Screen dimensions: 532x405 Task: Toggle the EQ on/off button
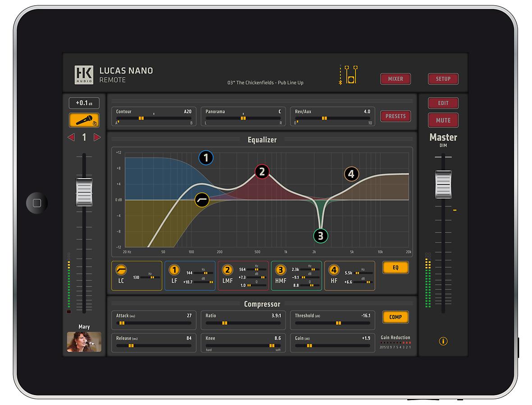pyautogui.click(x=396, y=268)
